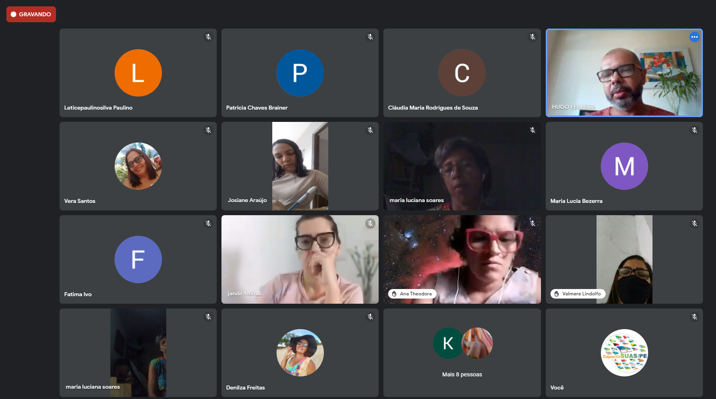Click the raised hand icon beside Ana Theodora
This screenshot has width=716, height=399.
tap(394, 294)
